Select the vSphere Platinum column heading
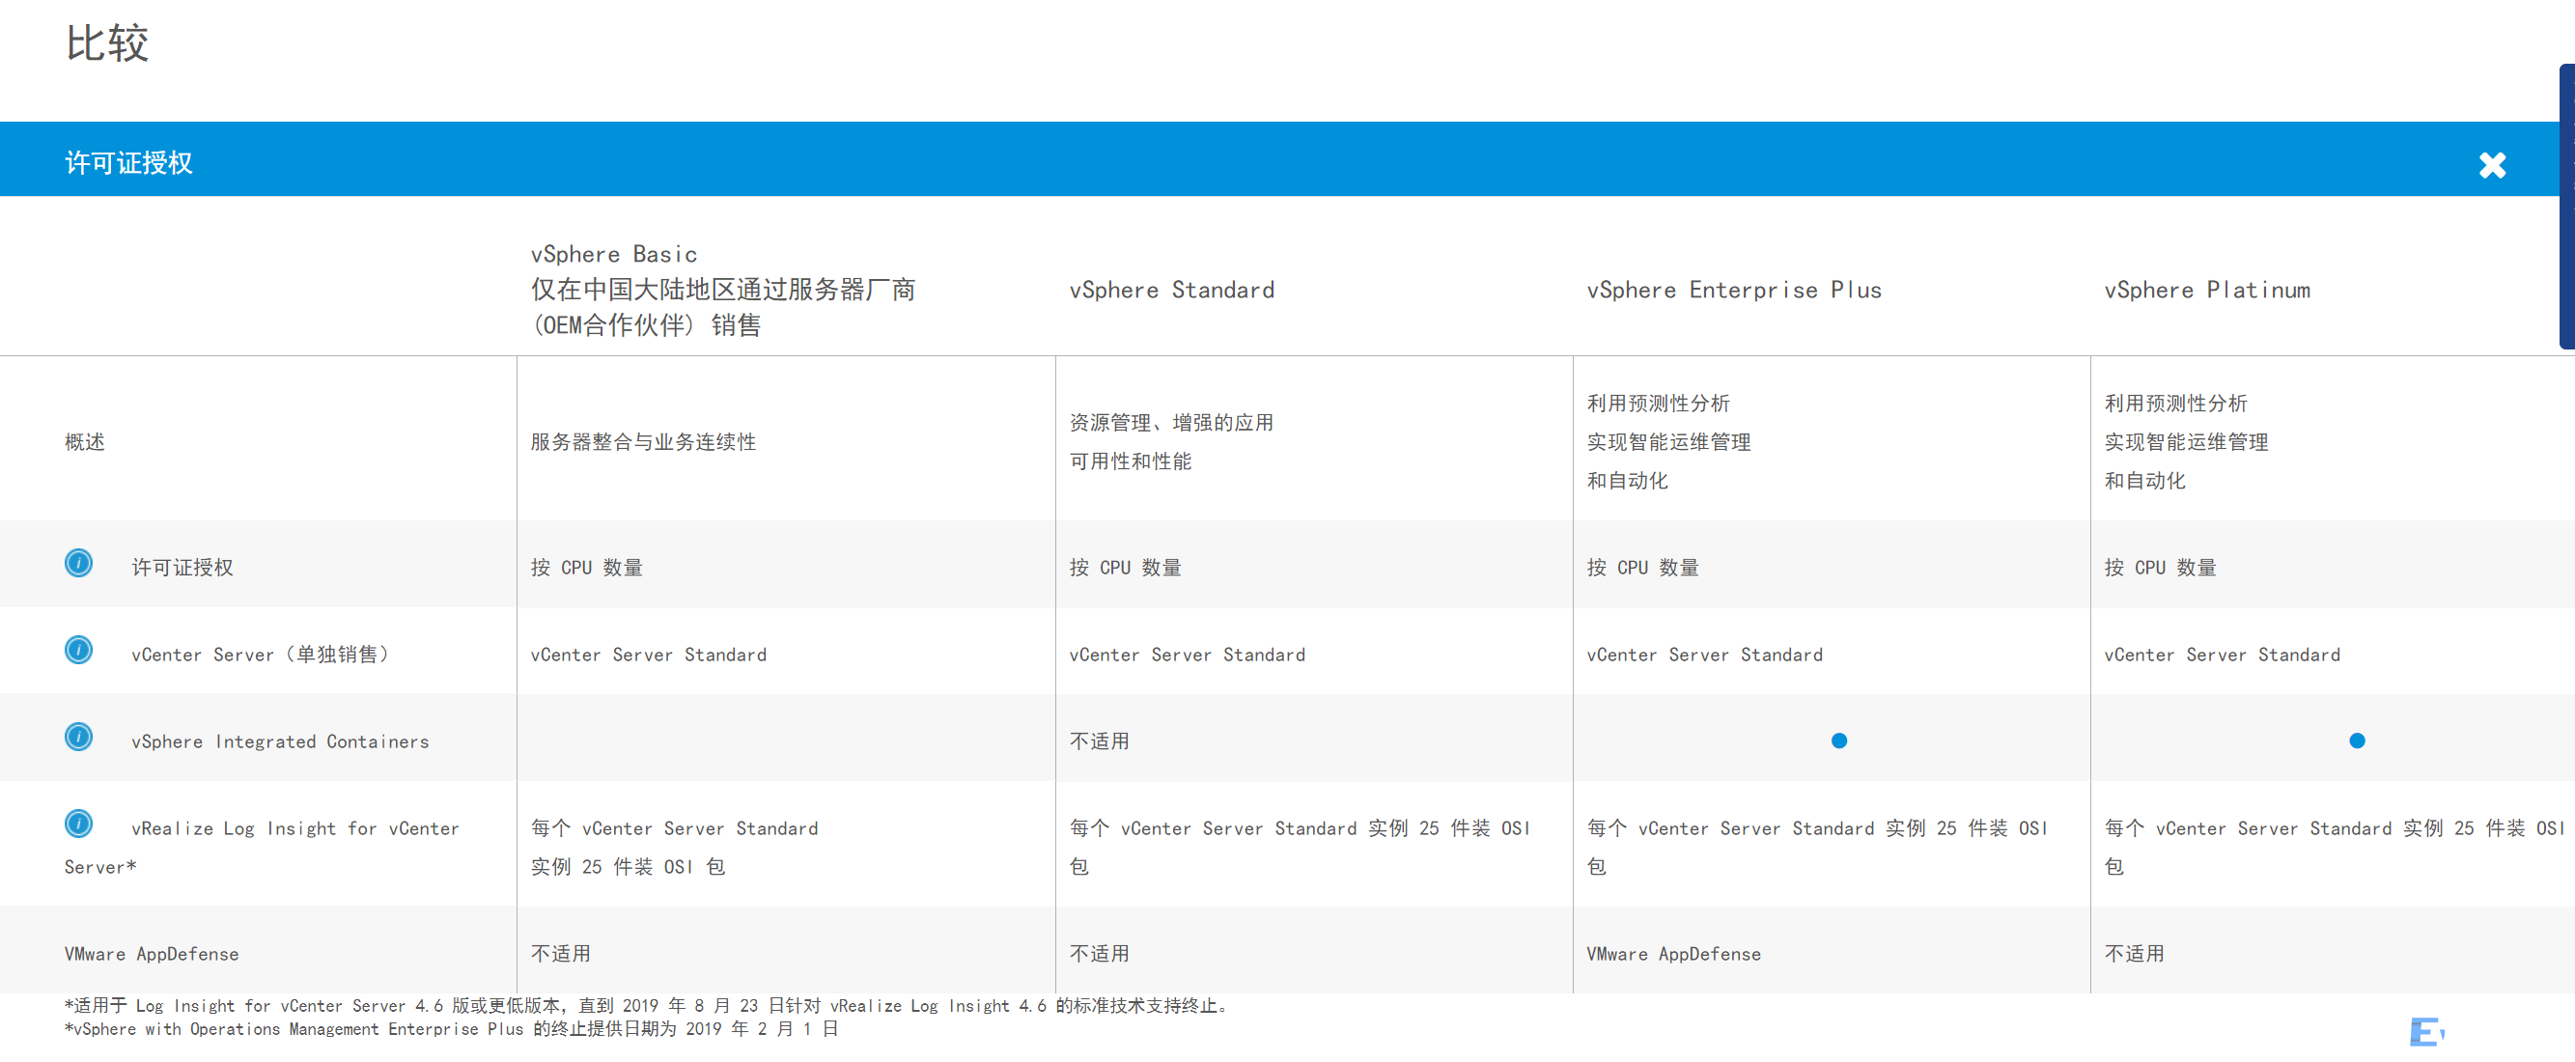 2207,290
